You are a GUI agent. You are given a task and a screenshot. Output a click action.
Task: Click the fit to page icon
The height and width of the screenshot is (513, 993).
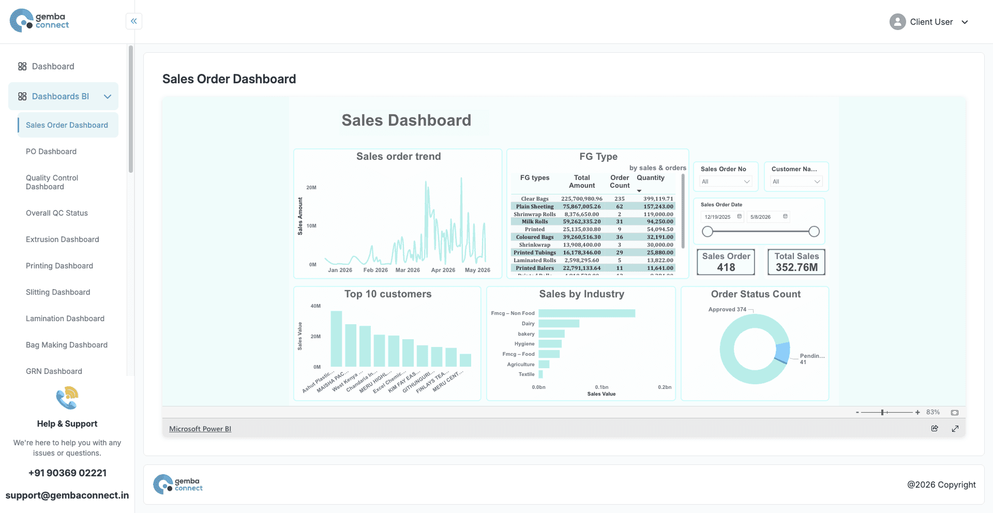click(955, 412)
